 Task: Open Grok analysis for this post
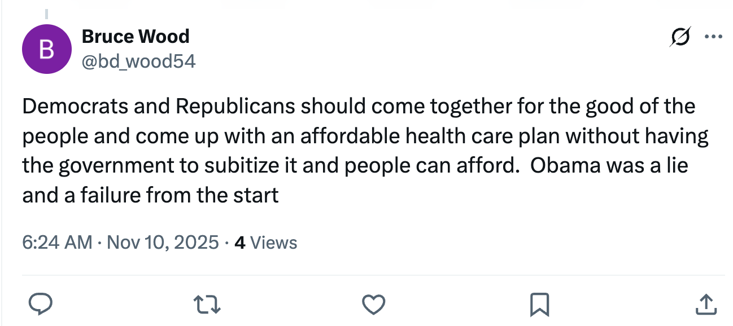click(681, 36)
